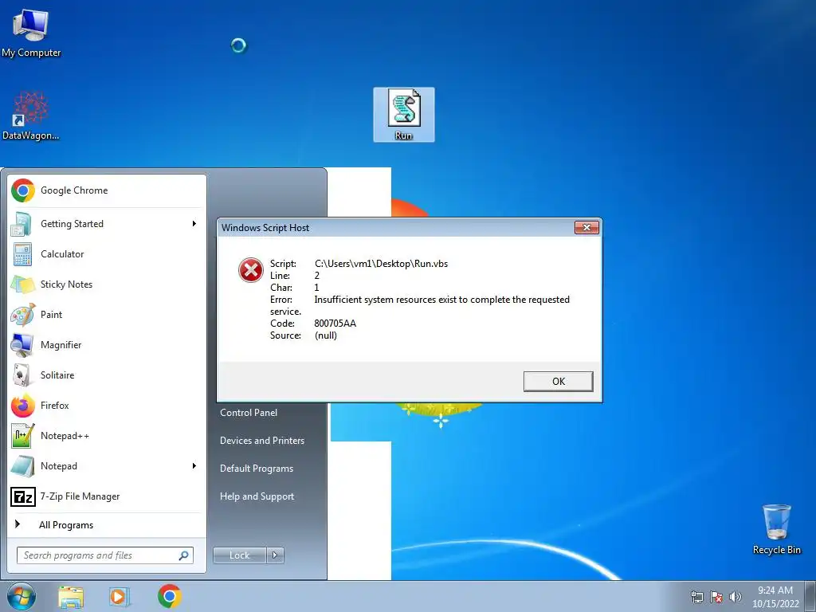Click the script path C:\Users\vm1\Desktop\Run.vbs
The image size is (816, 612).
coord(382,264)
